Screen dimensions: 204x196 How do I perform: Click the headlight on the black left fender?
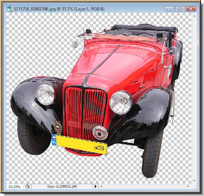pos(45,94)
